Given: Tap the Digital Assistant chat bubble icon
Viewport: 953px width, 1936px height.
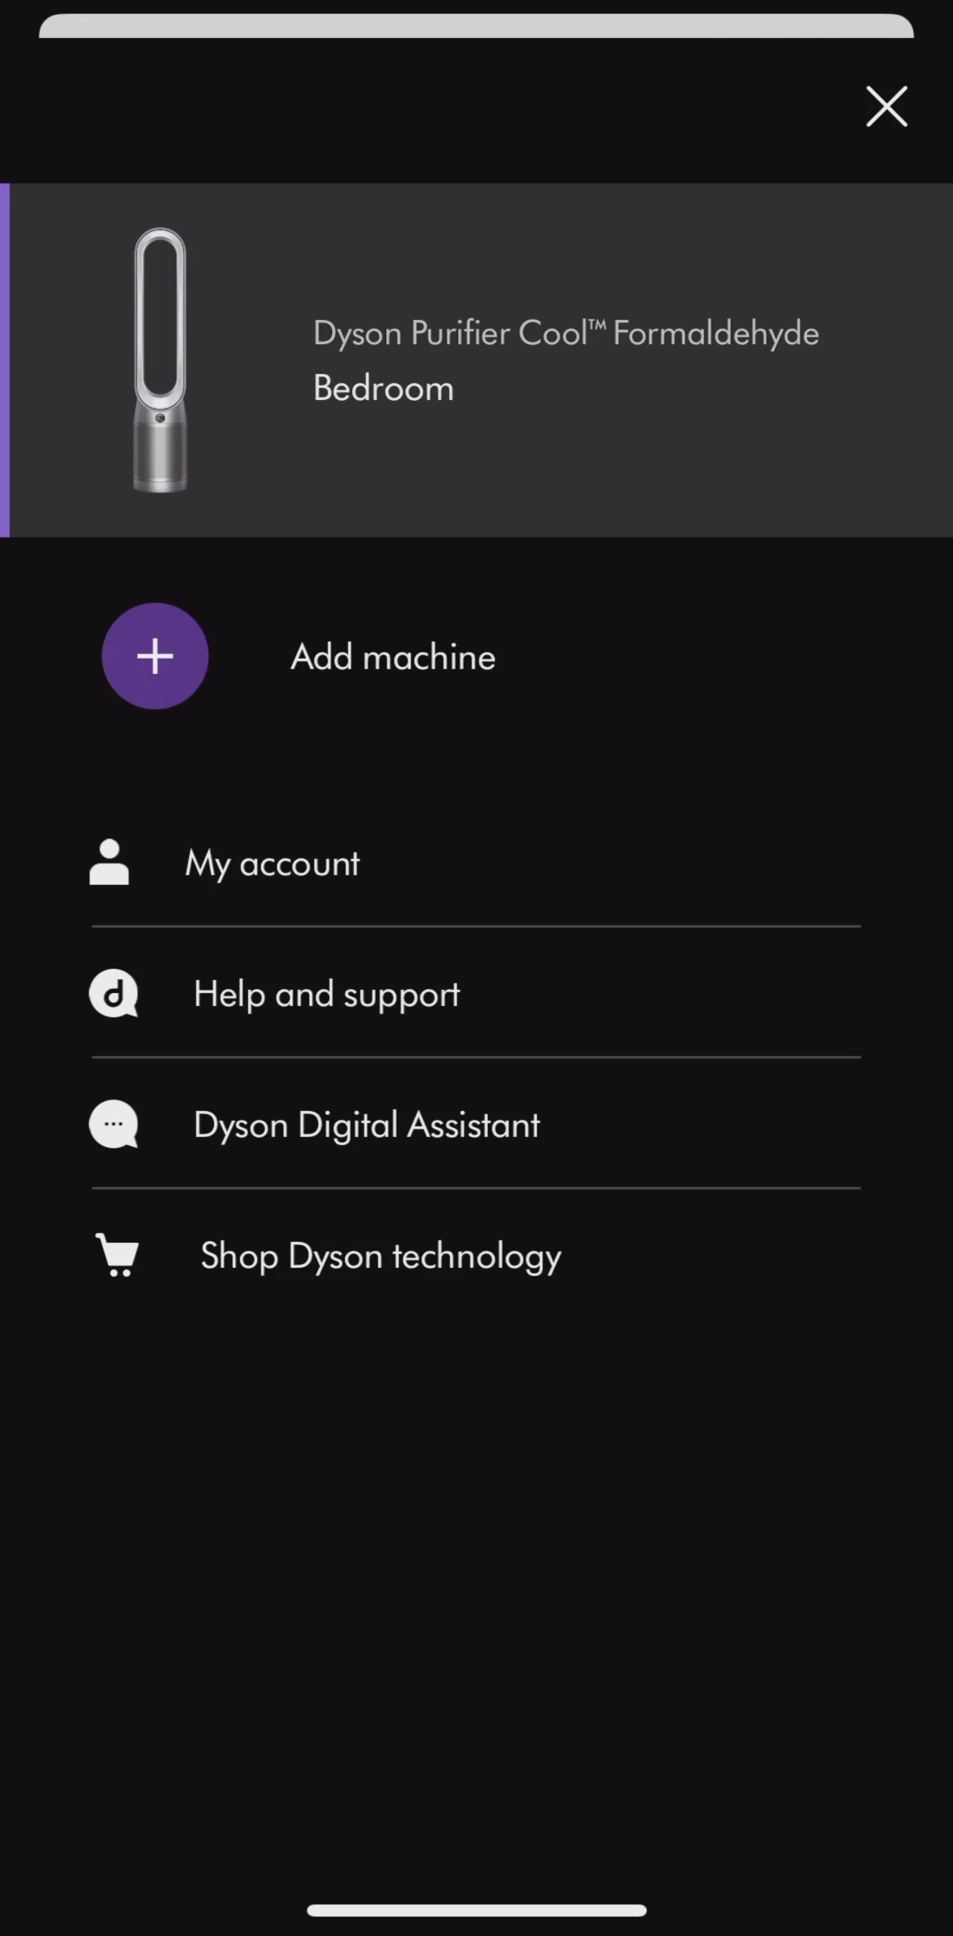Looking at the screenshot, I should tap(113, 1124).
